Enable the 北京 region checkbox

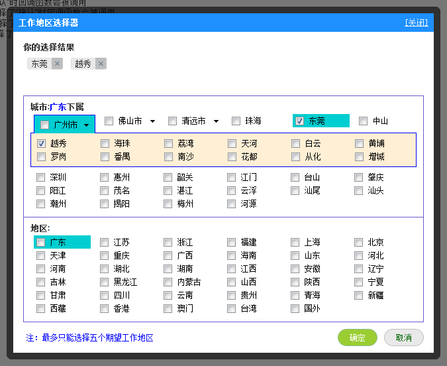tap(358, 242)
